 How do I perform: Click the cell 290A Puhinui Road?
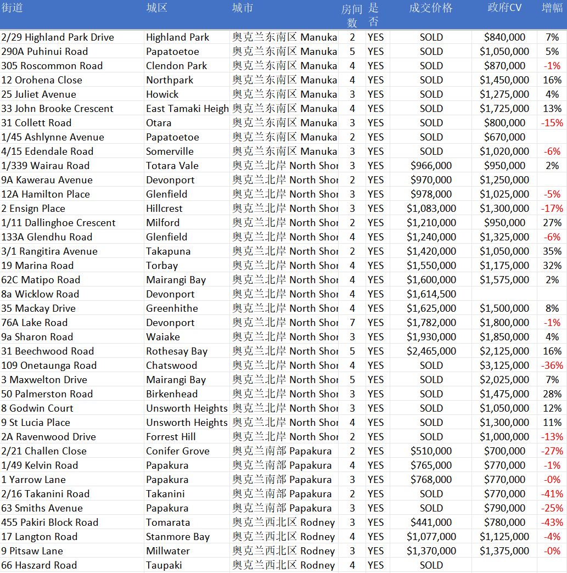pos(44,52)
